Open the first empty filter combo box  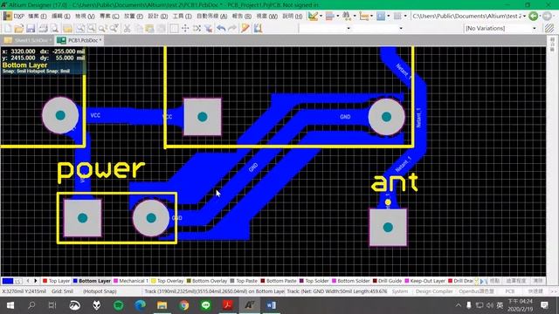325,28
